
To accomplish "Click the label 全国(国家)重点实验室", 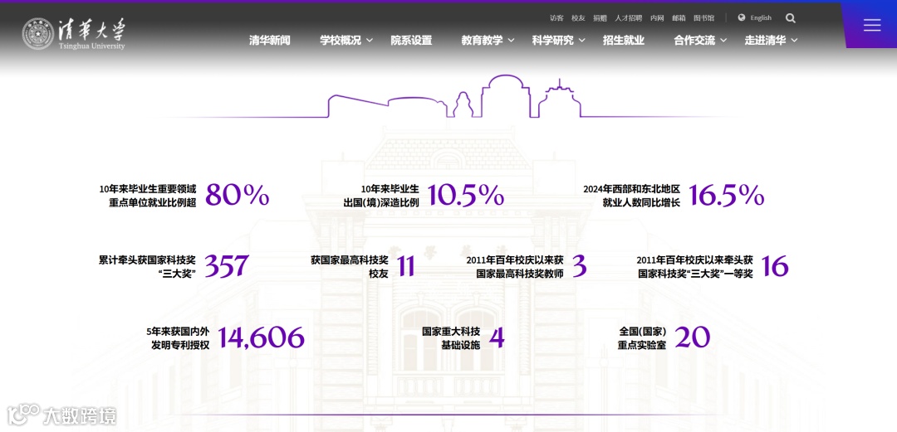I will (642, 337).
